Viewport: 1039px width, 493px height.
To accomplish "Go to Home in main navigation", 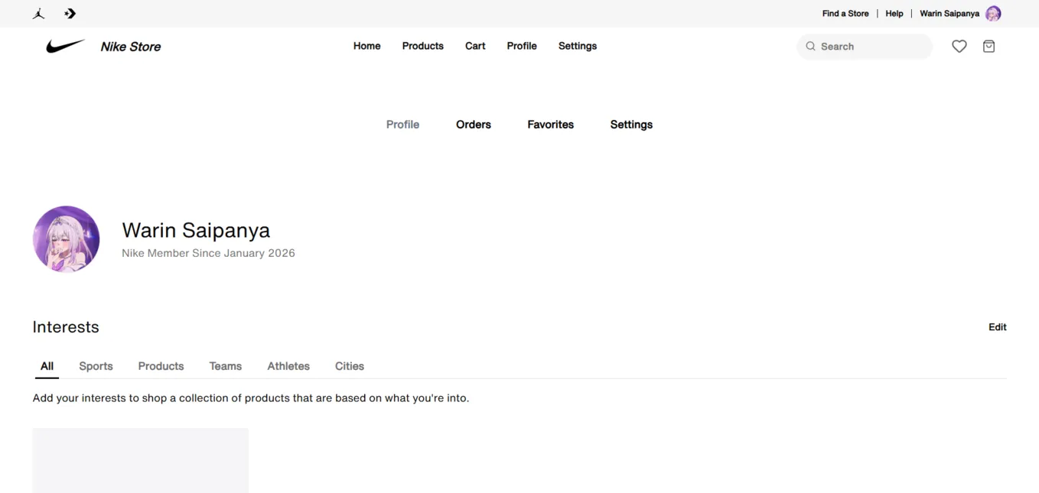I will pyautogui.click(x=367, y=46).
